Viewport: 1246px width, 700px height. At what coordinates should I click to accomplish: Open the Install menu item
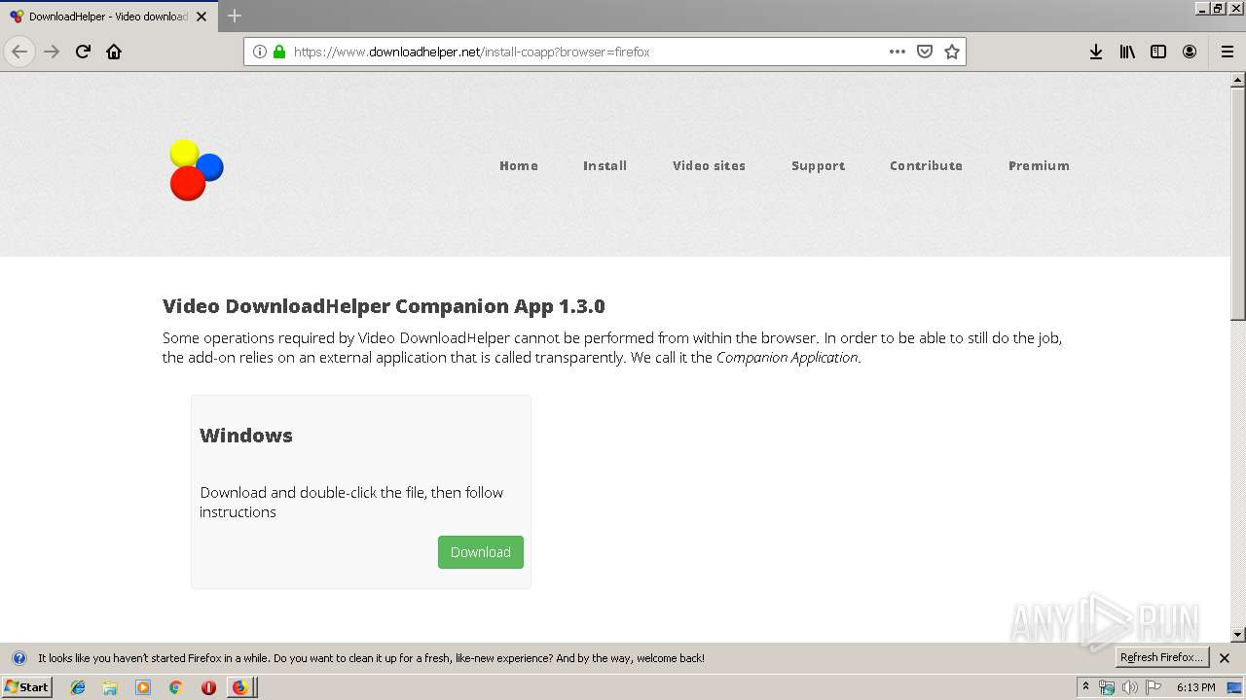tap(605, 165)
